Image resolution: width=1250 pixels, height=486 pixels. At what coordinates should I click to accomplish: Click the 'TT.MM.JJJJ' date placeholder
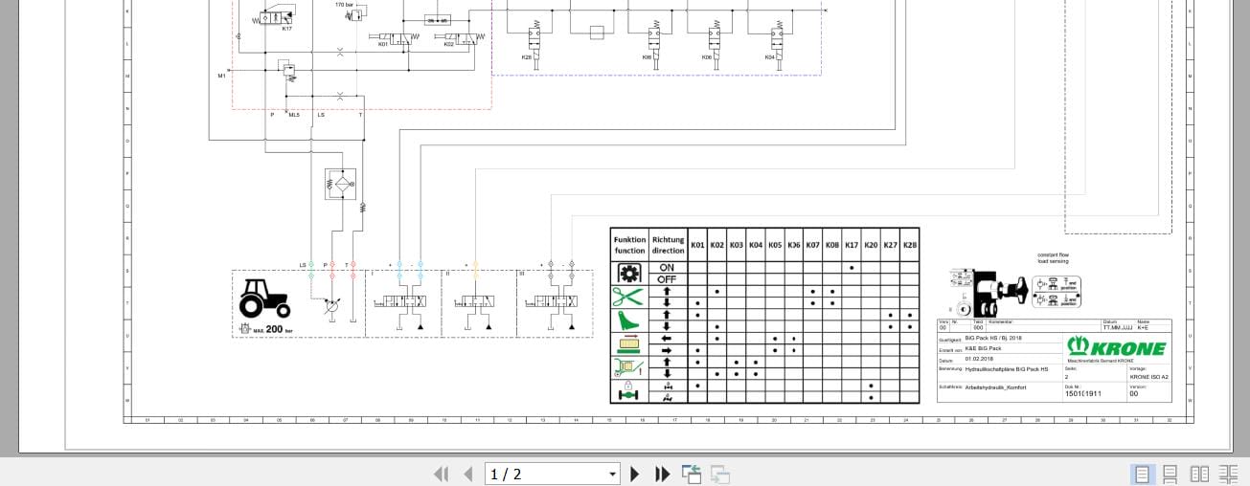[1116, 328]
